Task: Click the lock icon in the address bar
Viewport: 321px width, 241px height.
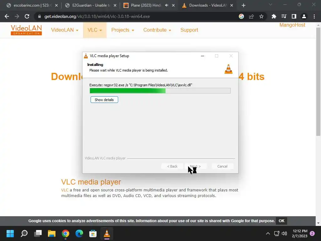Action: pos(39,16)
